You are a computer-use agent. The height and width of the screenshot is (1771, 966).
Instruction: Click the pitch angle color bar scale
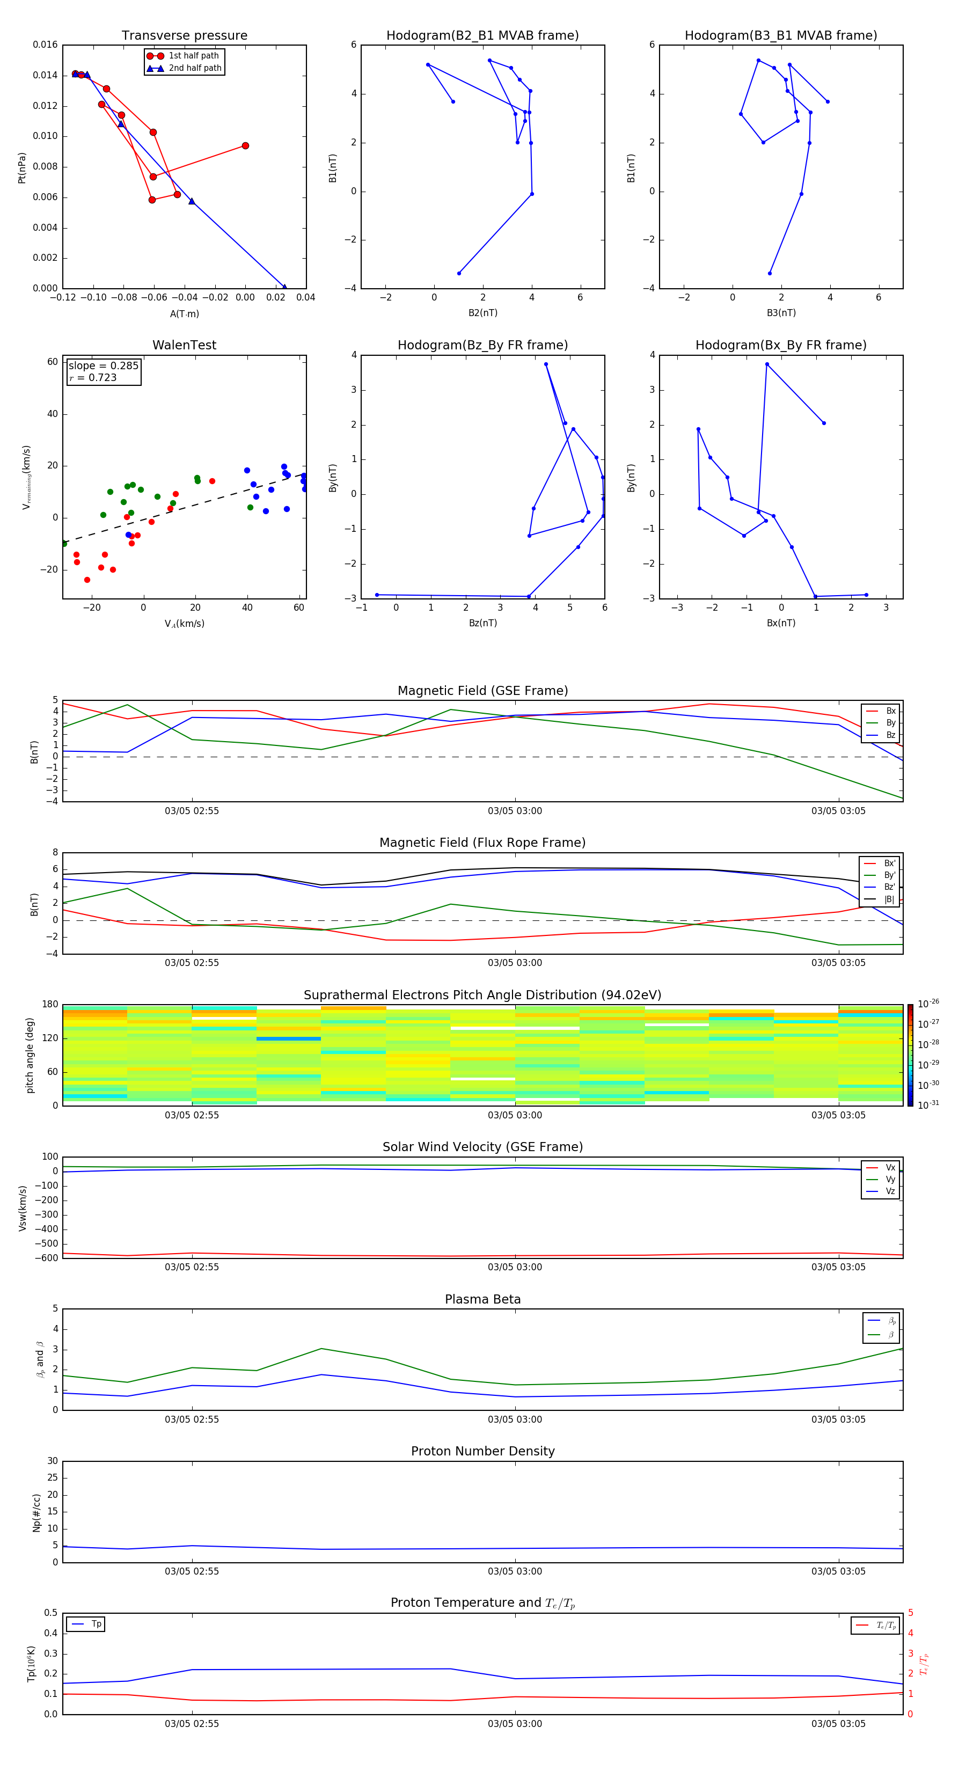[910, 1055]
